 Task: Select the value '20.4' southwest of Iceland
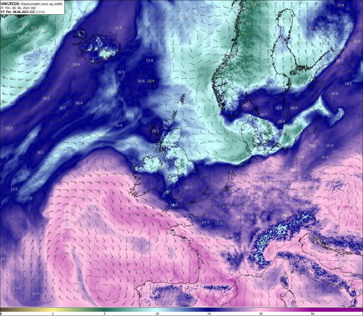click(76, 65)
